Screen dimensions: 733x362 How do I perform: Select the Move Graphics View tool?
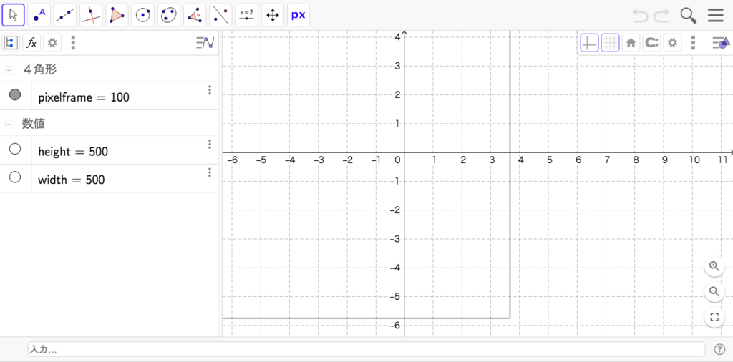(x=273, y=16)
